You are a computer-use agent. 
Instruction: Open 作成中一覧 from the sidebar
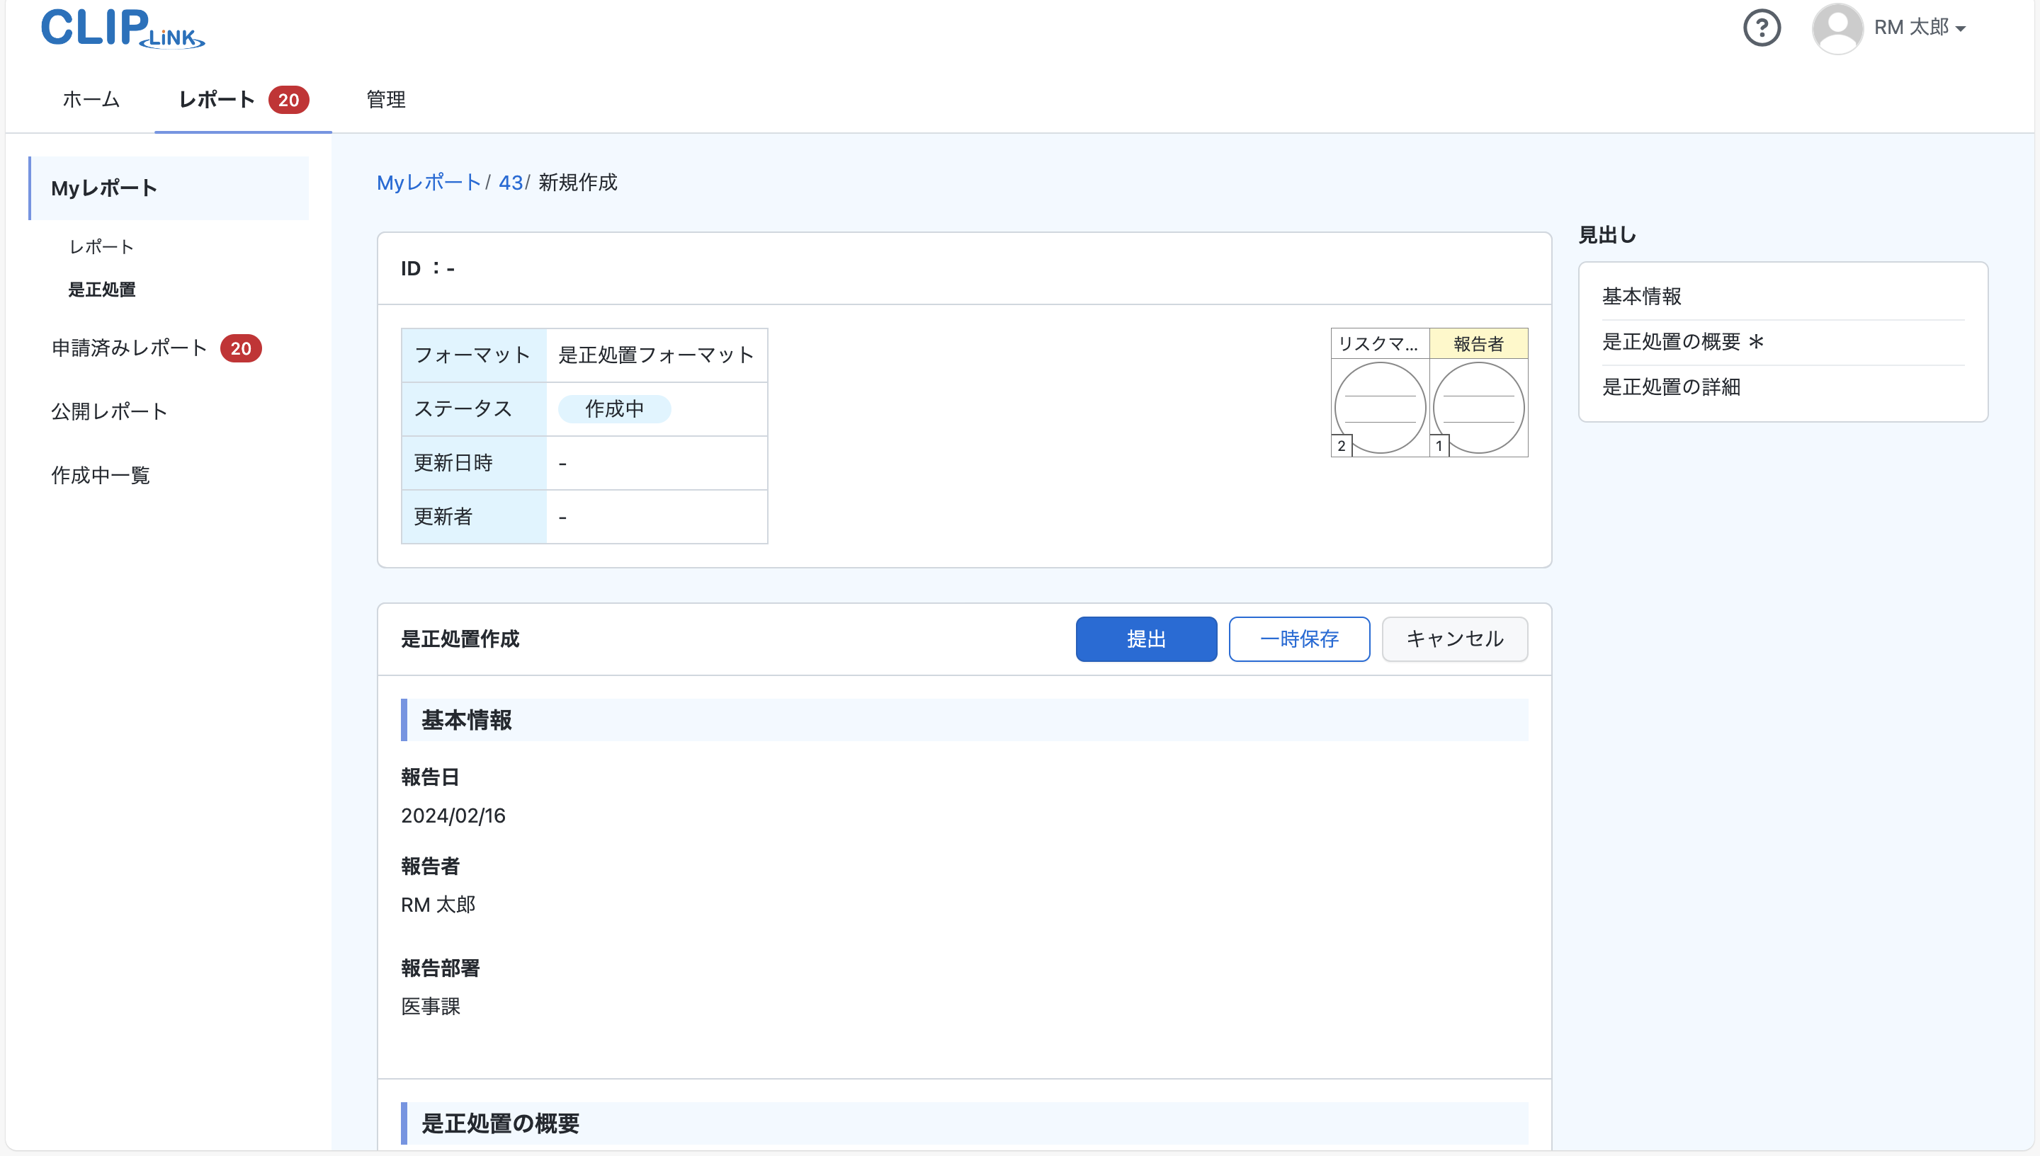(x=100, y=476)
